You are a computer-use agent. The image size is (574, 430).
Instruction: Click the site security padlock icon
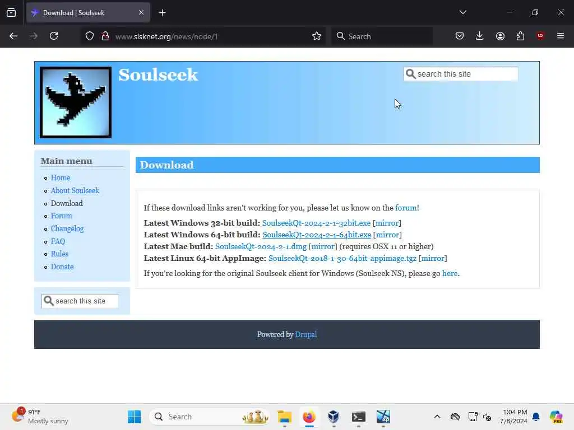pos(105,36)
